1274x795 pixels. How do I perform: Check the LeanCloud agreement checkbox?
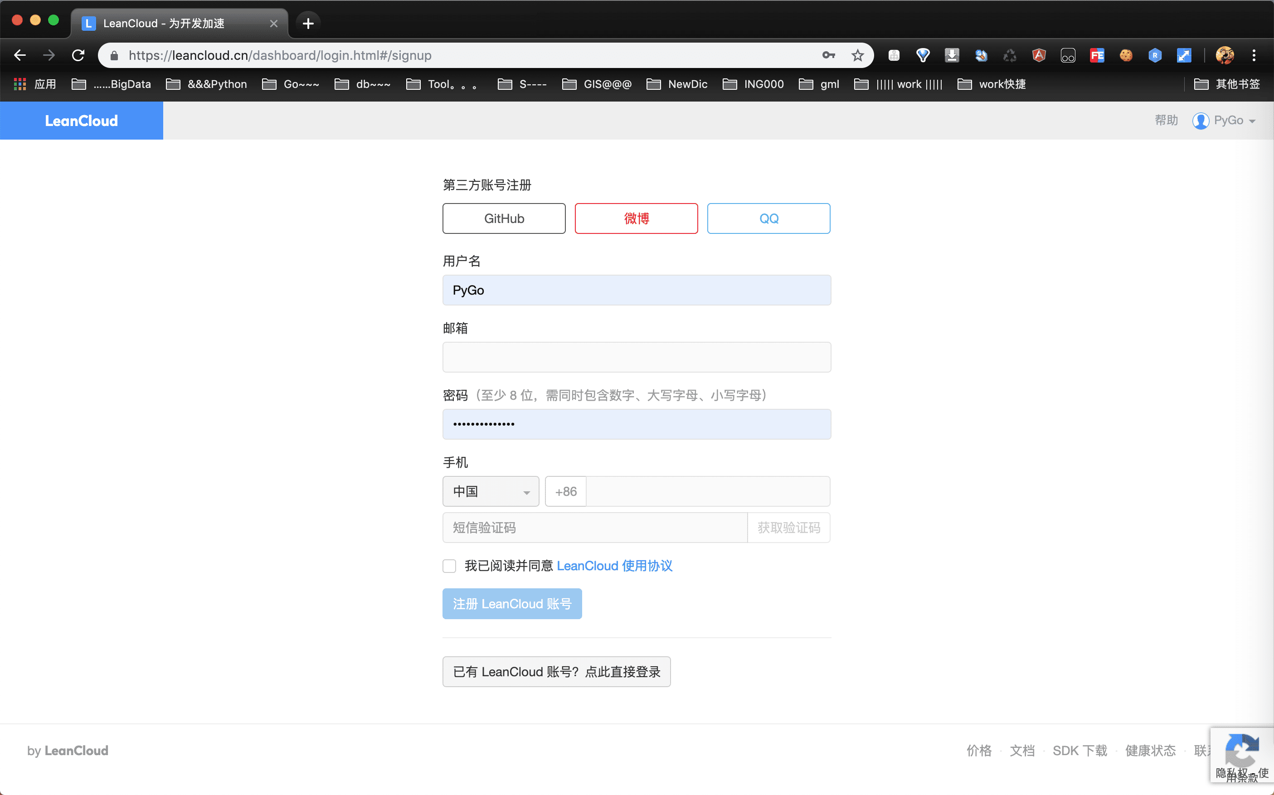pyautogui.click(x=449, y=566)
